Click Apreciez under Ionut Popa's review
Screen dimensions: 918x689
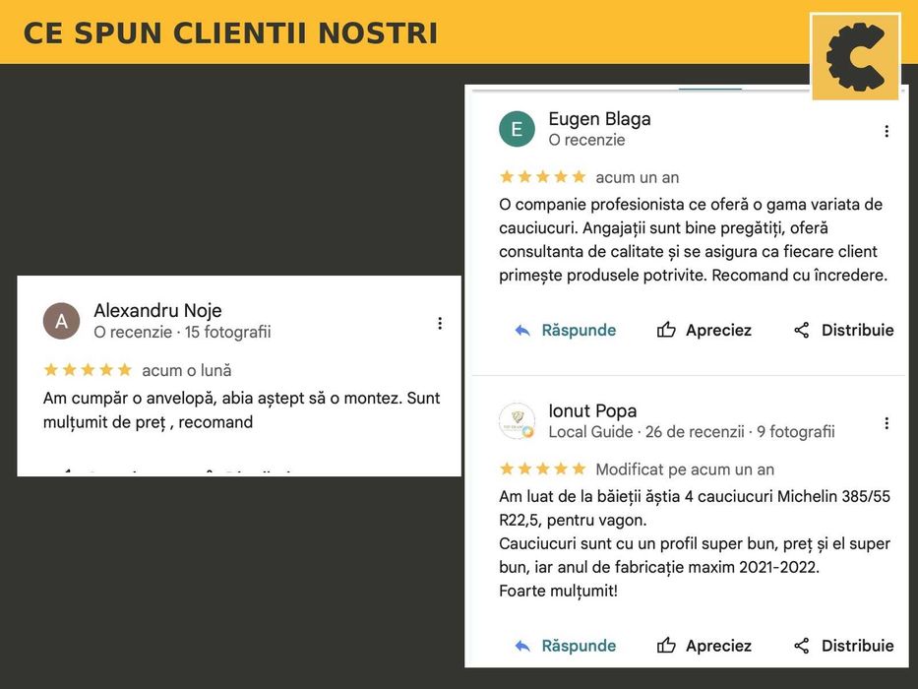tap(718, 646)
